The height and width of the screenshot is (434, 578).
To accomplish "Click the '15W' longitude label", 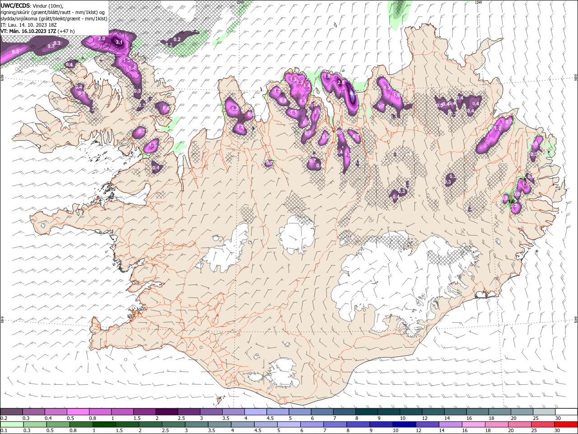I will pos(479,2).
